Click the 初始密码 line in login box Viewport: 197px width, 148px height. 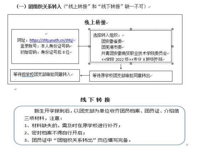pos(45,52)
